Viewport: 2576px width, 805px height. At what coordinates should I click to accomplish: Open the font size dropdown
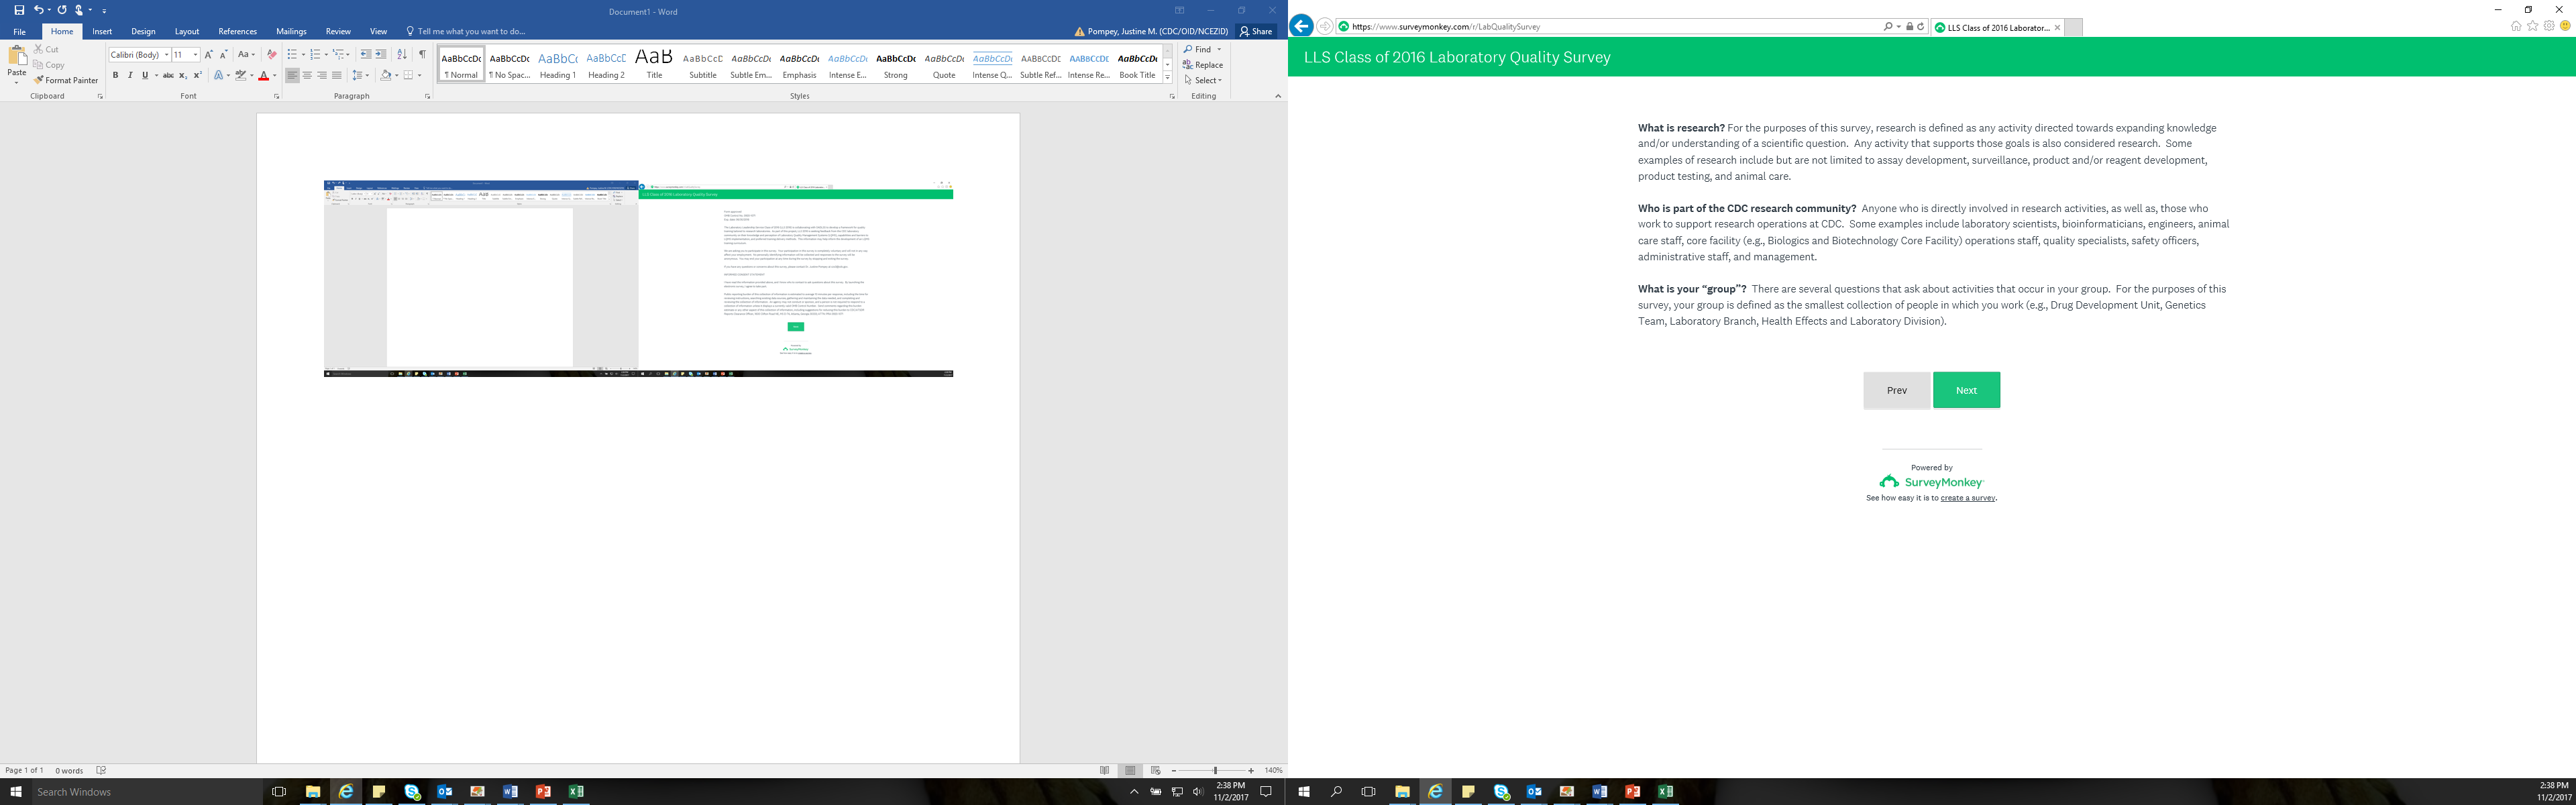pyautogui.click(x=195, y=55)
